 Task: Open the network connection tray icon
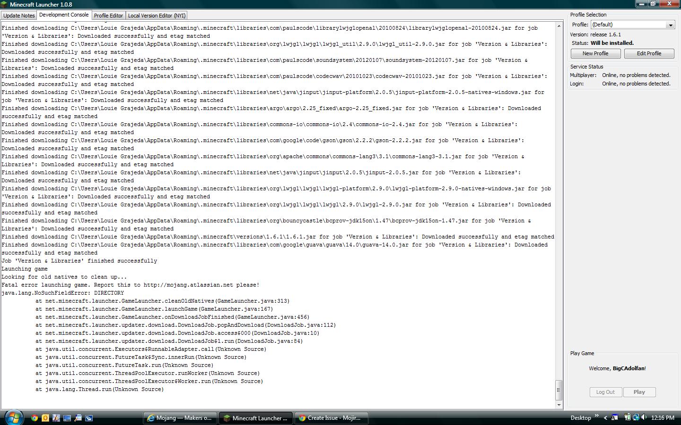coord(636,417)
